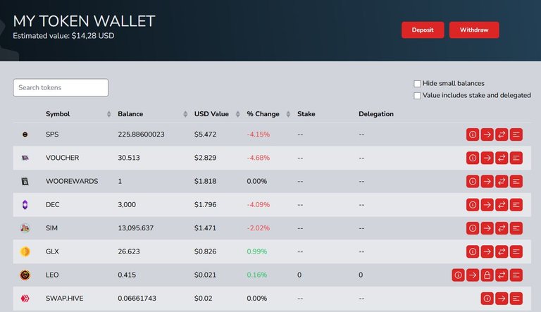Image resolution: width=541 pixels, height=312 pixels.
Task: Open the history list icon for VOUCHER
Action: (516, 158)
